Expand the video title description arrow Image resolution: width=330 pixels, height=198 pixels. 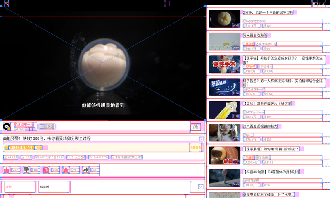(x=201, y=139)
